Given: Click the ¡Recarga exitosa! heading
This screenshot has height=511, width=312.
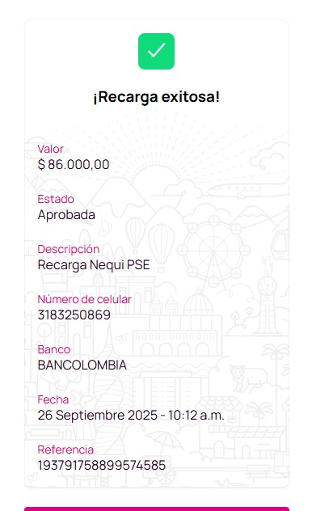Looking at the screenshot, I should tap(156, 97).
